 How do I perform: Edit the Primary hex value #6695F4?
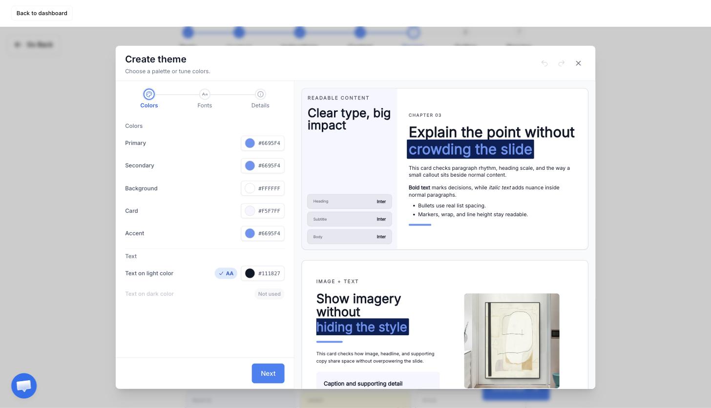pyautogui.click(x=269, y=143)
